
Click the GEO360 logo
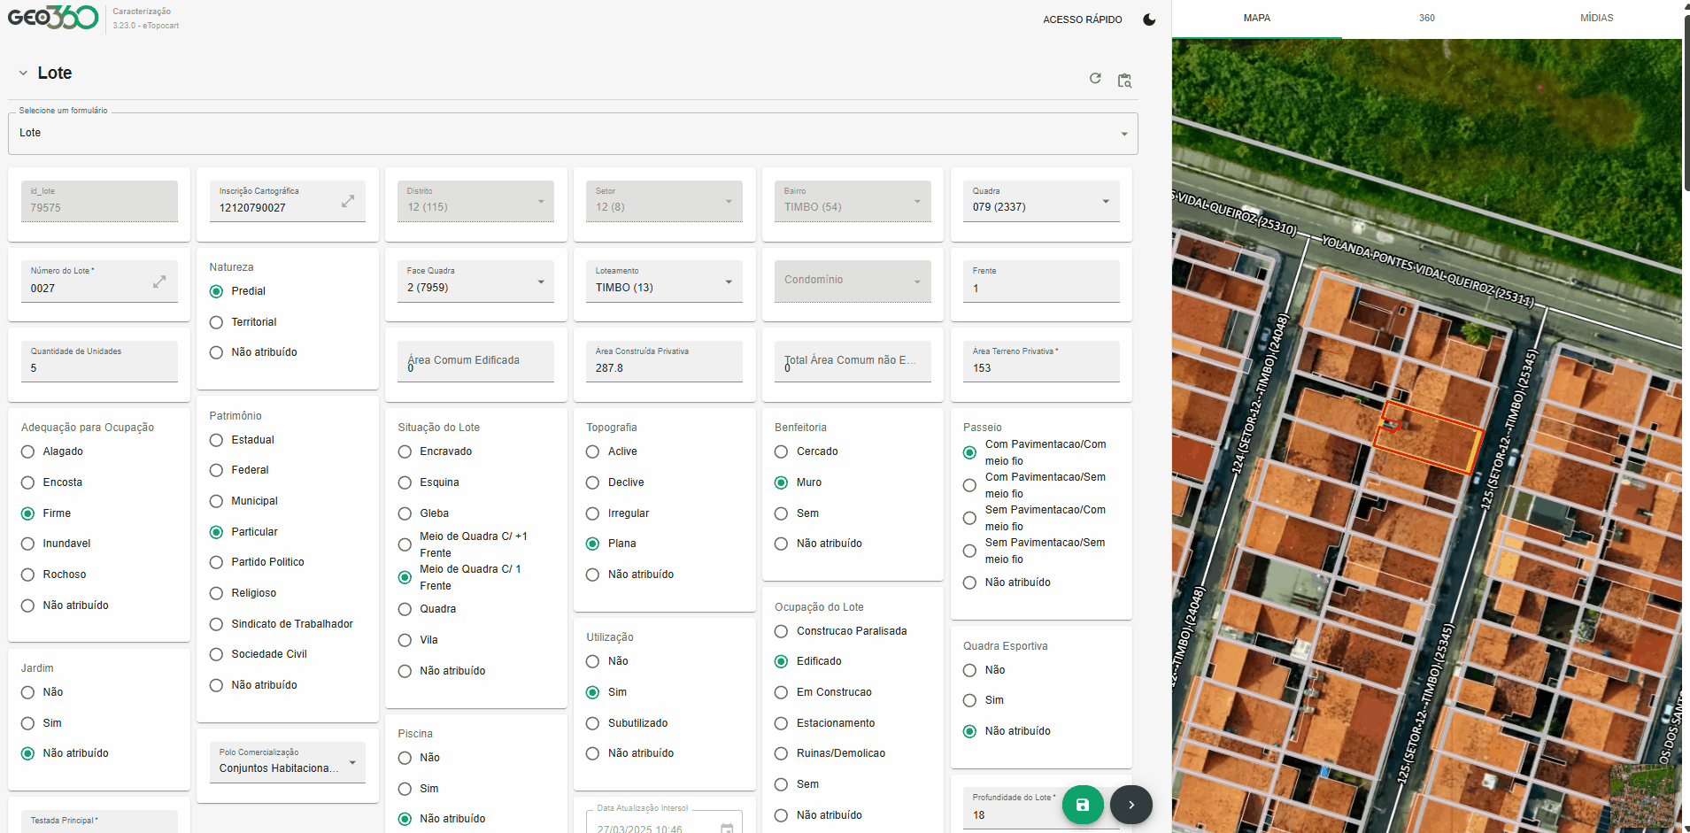53,18
